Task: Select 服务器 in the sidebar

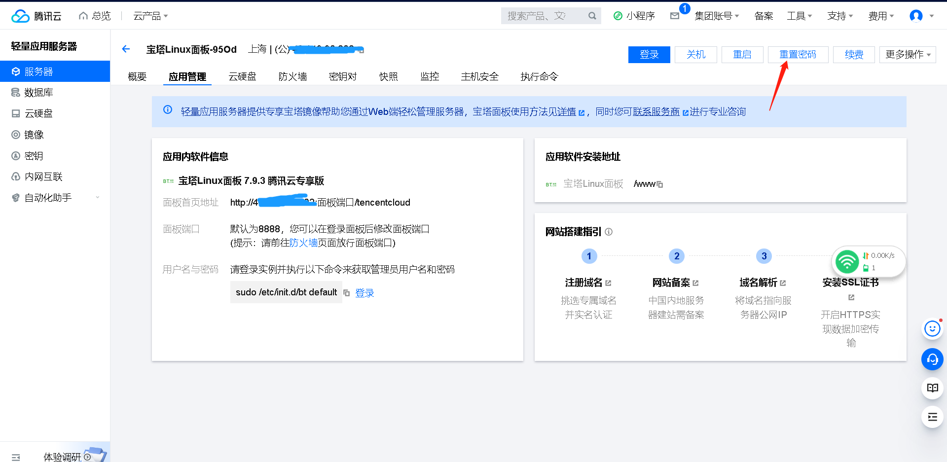Action: (x=55, y=71)
